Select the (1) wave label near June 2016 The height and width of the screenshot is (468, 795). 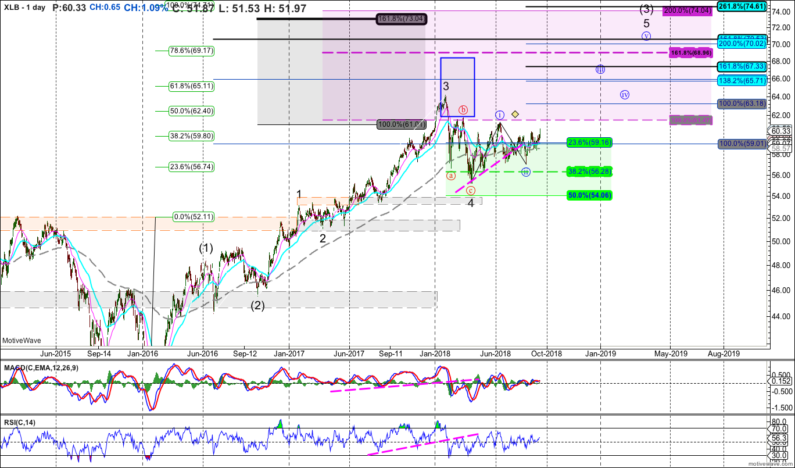click(206, 248)
